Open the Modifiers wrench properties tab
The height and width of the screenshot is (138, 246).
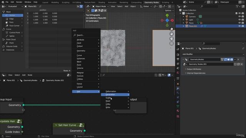click(x=178, y=89)
